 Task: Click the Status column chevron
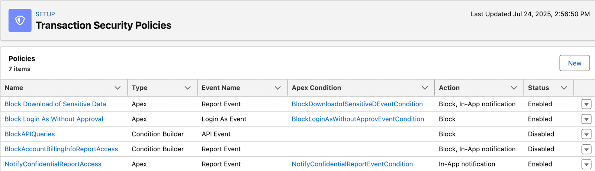click(x=564, y=88)
